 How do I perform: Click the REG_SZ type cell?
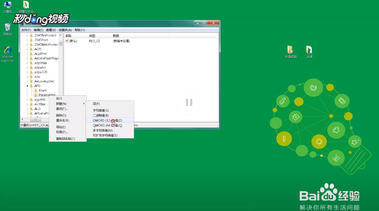[94, 41]
